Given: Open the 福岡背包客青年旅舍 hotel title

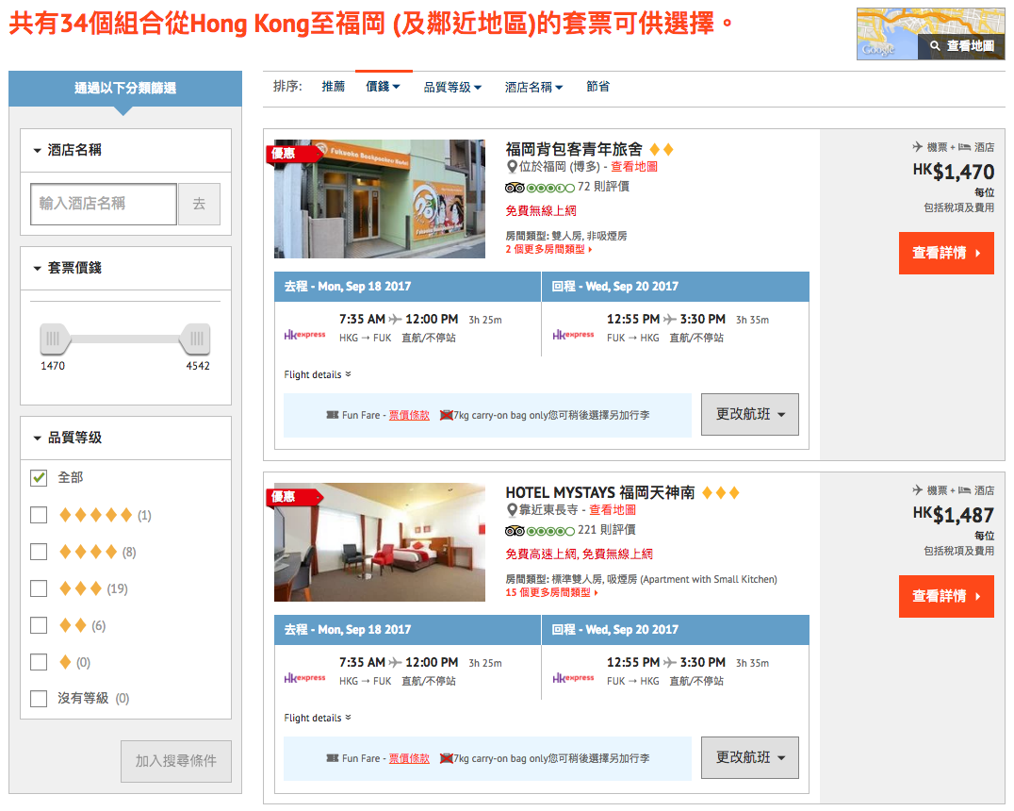Looking at the screenshot, I should click(x=574, y=150).
